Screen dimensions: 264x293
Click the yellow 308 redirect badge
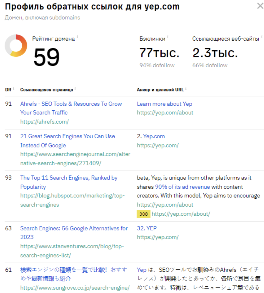point(143,214)
